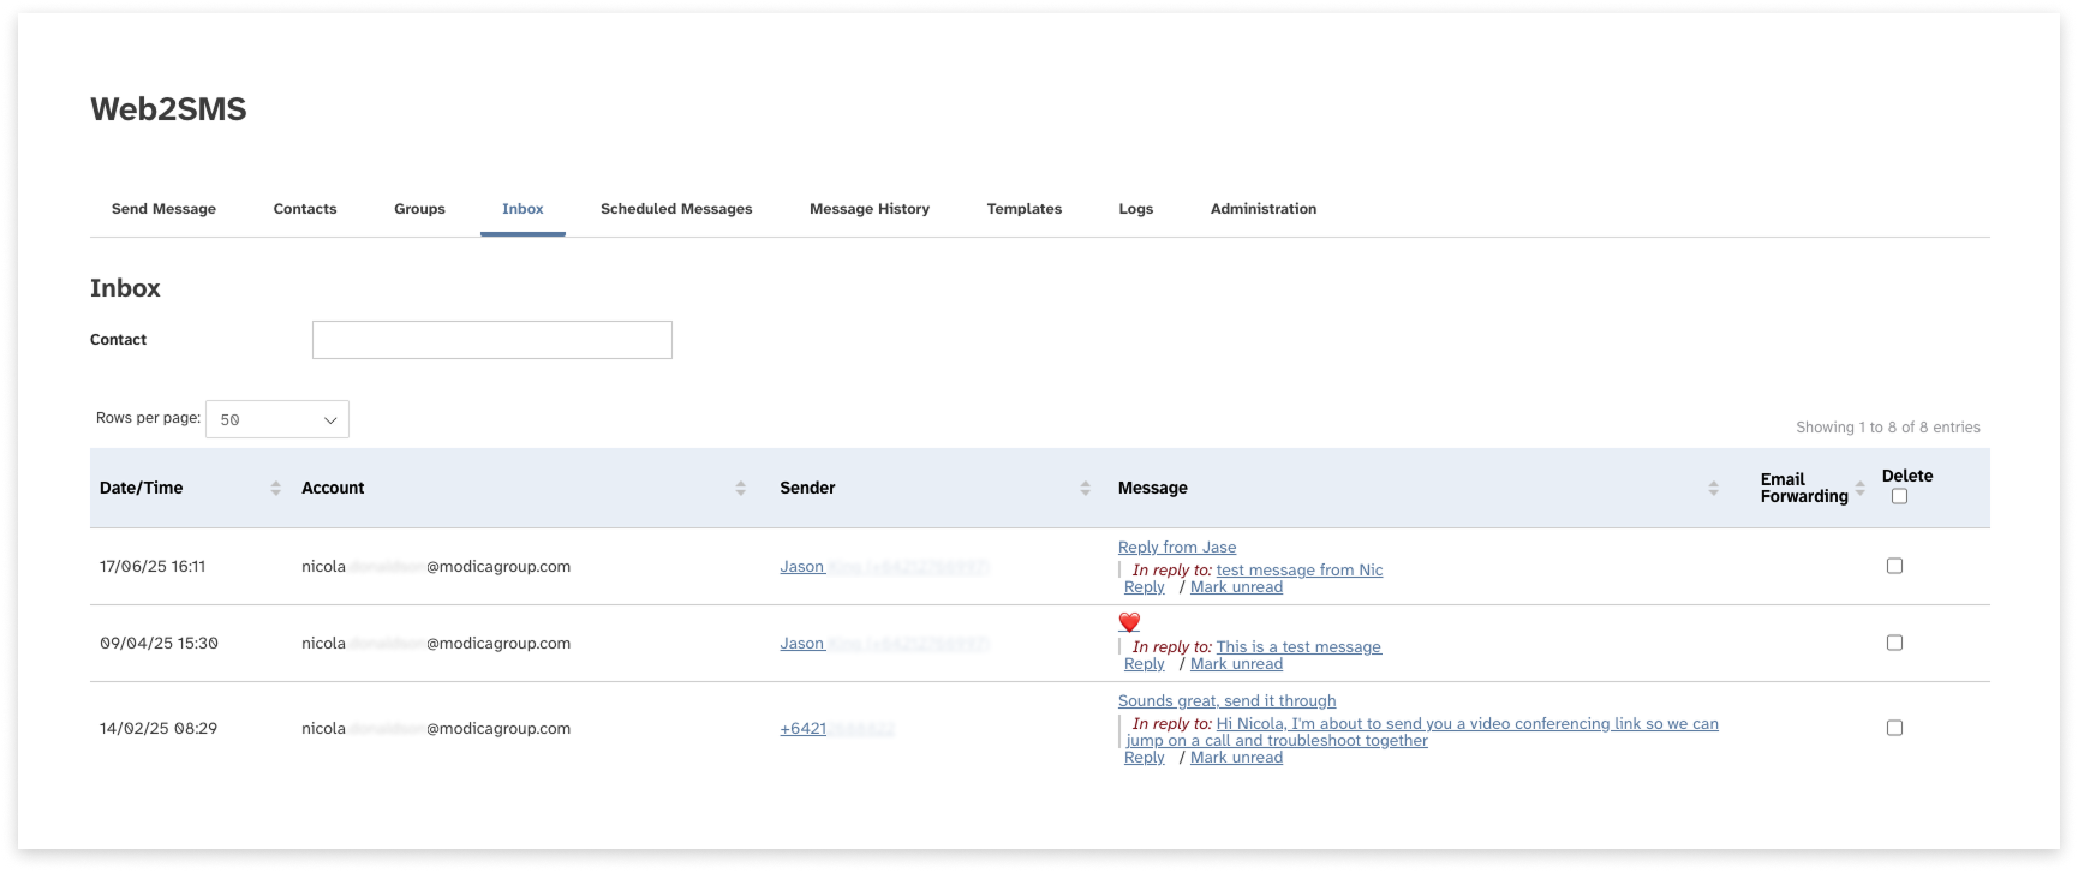
Task: Click the red heart emoji message
Action: click(1129, 622)
